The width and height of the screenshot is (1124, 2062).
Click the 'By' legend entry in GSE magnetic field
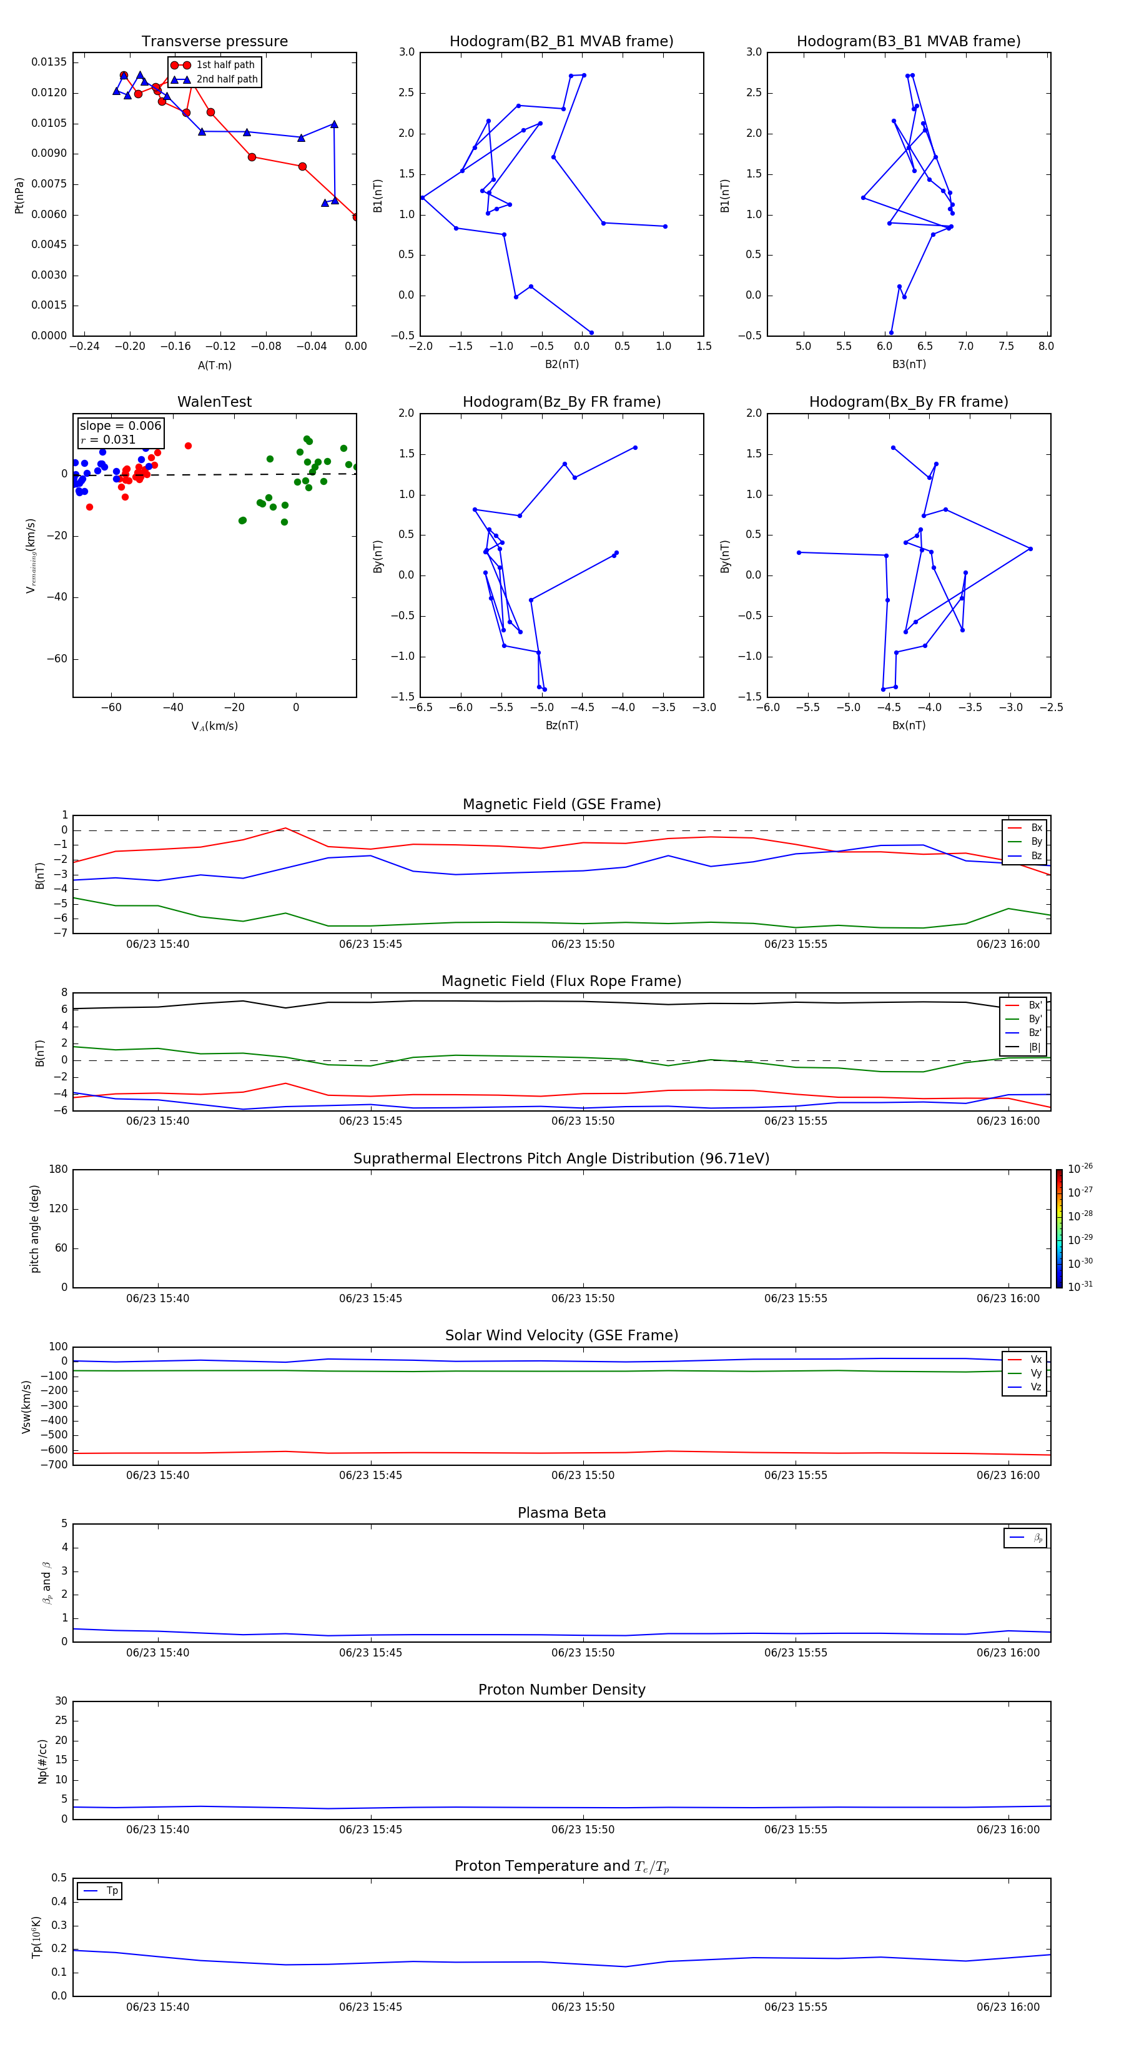coord(1025,841)
